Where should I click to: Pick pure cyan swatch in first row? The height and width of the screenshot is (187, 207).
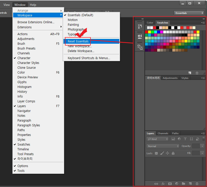[x=156, y=32]
